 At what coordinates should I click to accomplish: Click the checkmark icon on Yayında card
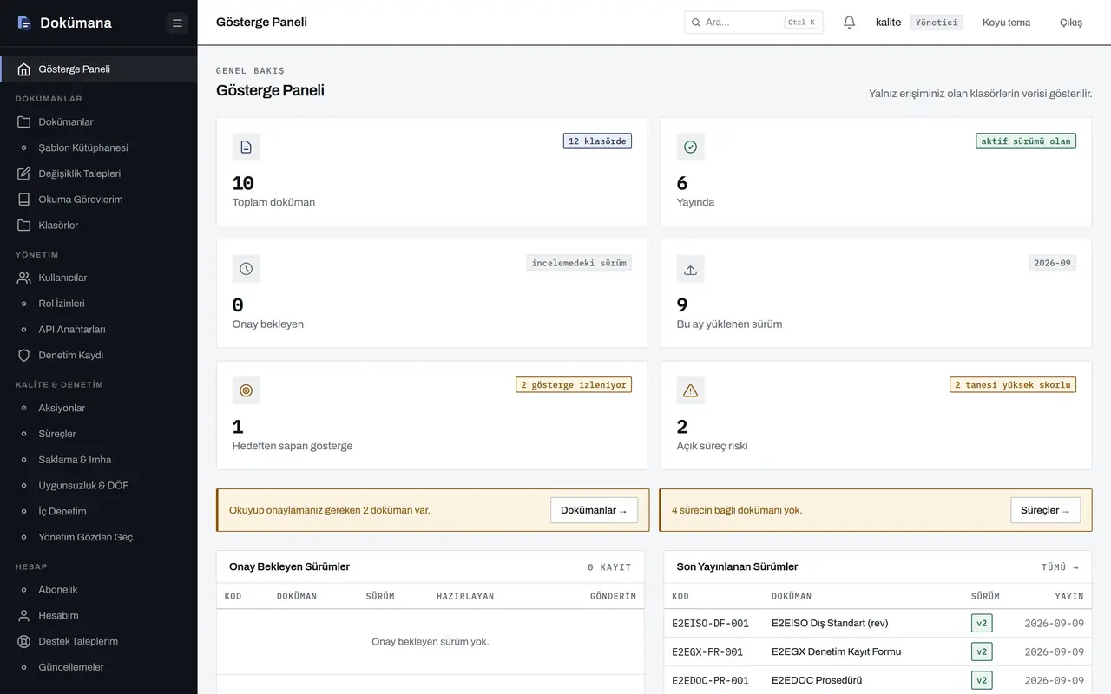(691, 147)
